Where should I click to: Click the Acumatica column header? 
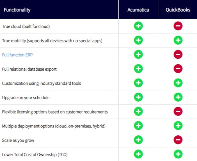pyautogui.click(x=138, y=10)
